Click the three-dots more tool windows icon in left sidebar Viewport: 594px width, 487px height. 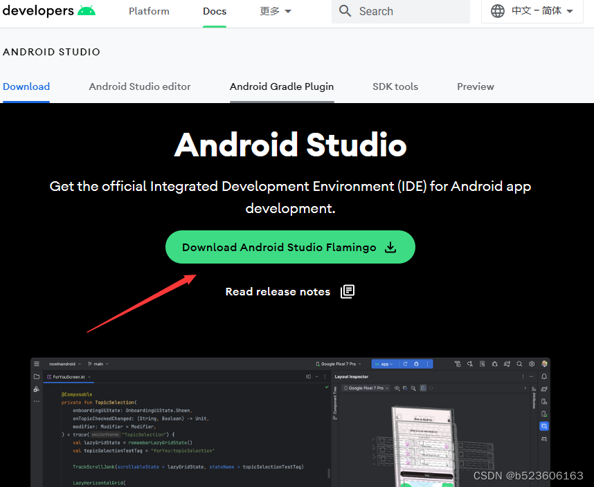[37, 401]
